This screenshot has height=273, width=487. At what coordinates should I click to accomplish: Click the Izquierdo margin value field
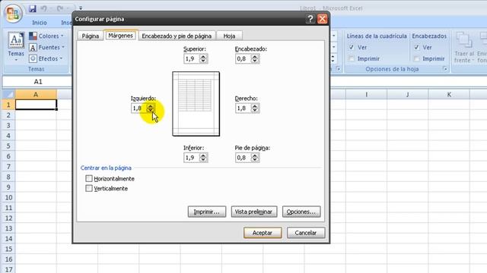[x=138, y=108]
